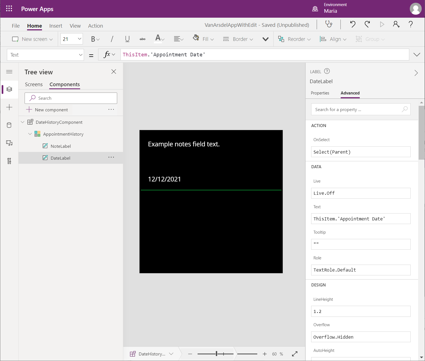The image size is (425, 361).
Task: Collapse the properties pane chevron
Action: 416,73
